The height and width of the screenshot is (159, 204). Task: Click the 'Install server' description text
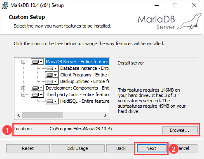(131, 63)
